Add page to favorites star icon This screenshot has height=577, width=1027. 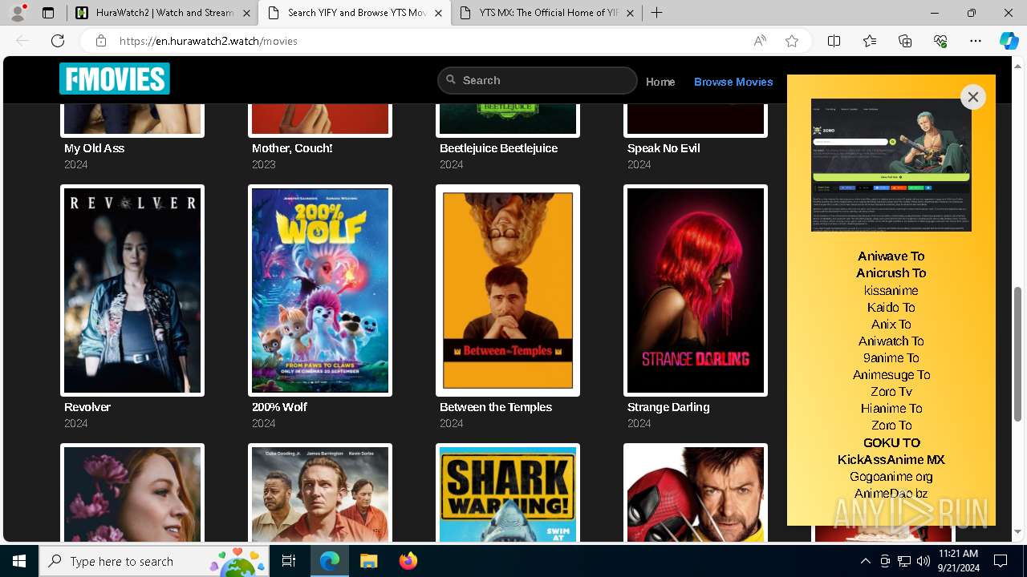(x=792, y=41)
